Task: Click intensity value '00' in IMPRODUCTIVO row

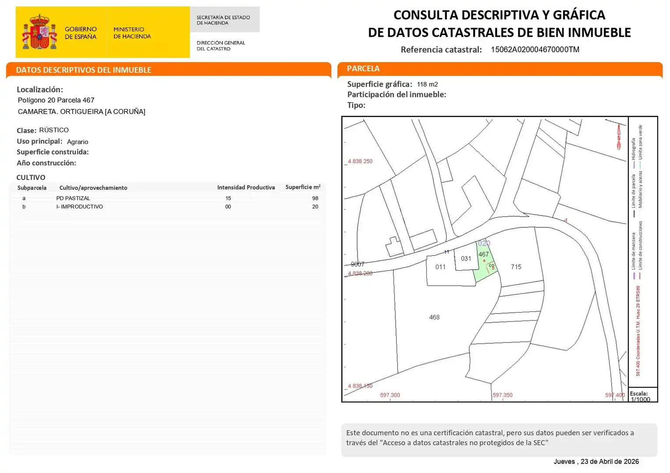Action: pos(228,207)
